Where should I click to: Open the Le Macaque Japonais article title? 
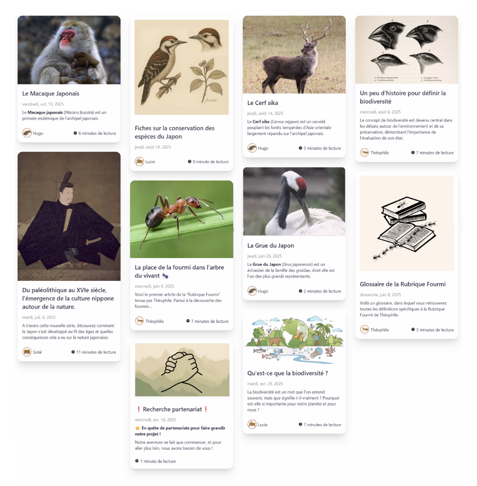pyautogui.click(x=51, y=94)
